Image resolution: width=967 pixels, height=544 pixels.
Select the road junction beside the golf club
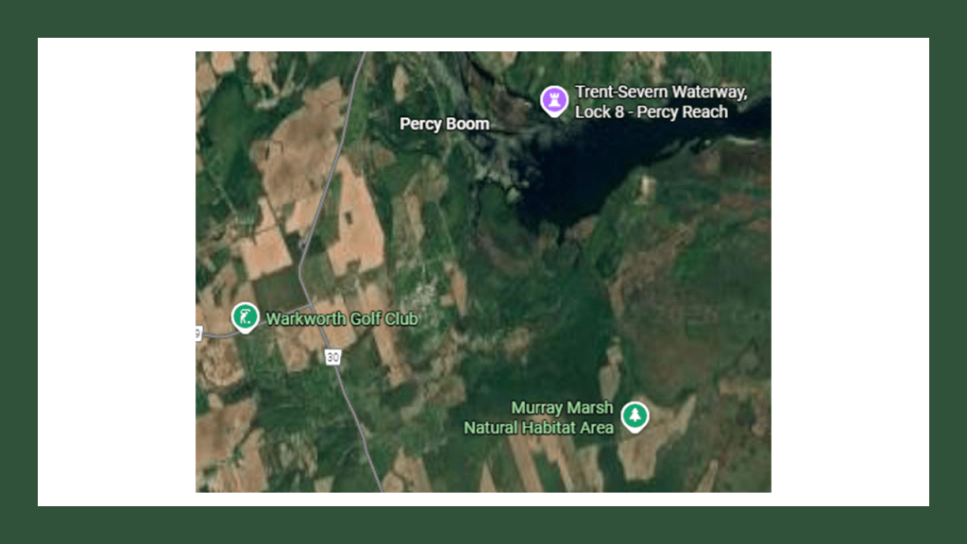pyautogui.click(x=310, y=306)
